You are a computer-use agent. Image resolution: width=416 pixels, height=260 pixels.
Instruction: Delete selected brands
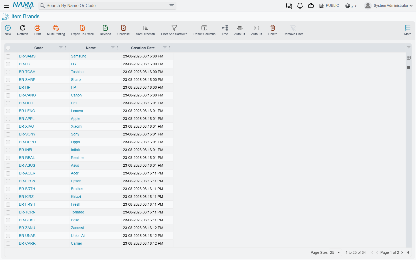273,30
